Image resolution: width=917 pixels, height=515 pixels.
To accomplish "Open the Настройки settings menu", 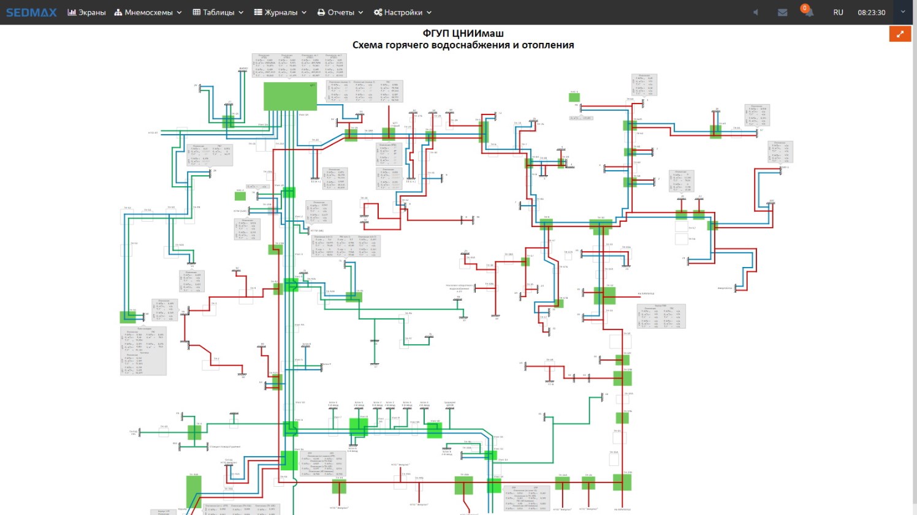I will coord(403,12).
